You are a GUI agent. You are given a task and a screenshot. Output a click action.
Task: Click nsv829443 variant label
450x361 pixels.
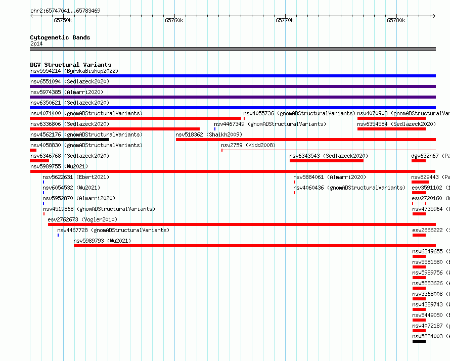(430, 177)
